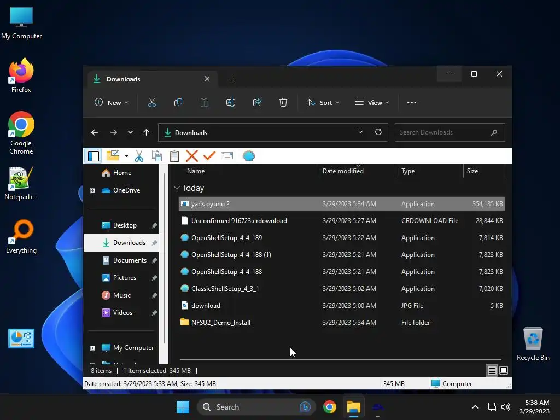Click the Email envelope icon in the Classic Shell toolbar
This screenshot has width=560, height=420.
[x=227, y=156]
